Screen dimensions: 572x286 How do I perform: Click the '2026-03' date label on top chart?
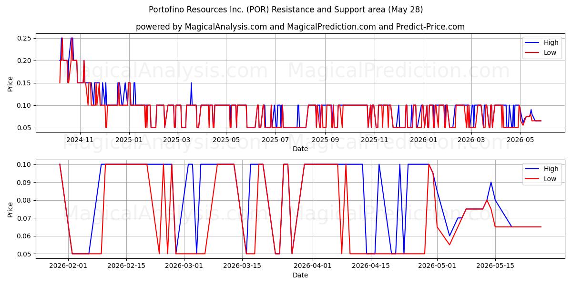[471, 140]
